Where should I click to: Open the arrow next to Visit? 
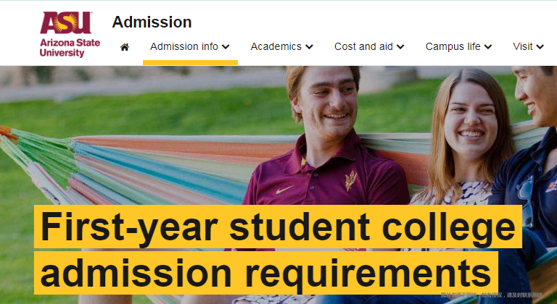click(540, 47)
